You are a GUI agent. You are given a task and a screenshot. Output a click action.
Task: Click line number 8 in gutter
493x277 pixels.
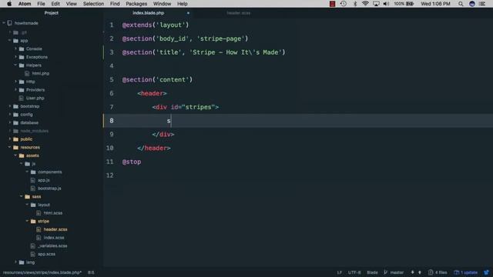[112, 121]
